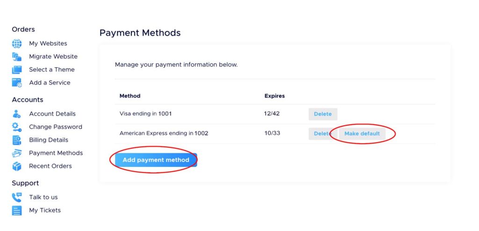Image resolution: width=479 pixels, height=231 pixels.
Task: Go to Billing Details in sidebar
Action: [x=49, y=140]
